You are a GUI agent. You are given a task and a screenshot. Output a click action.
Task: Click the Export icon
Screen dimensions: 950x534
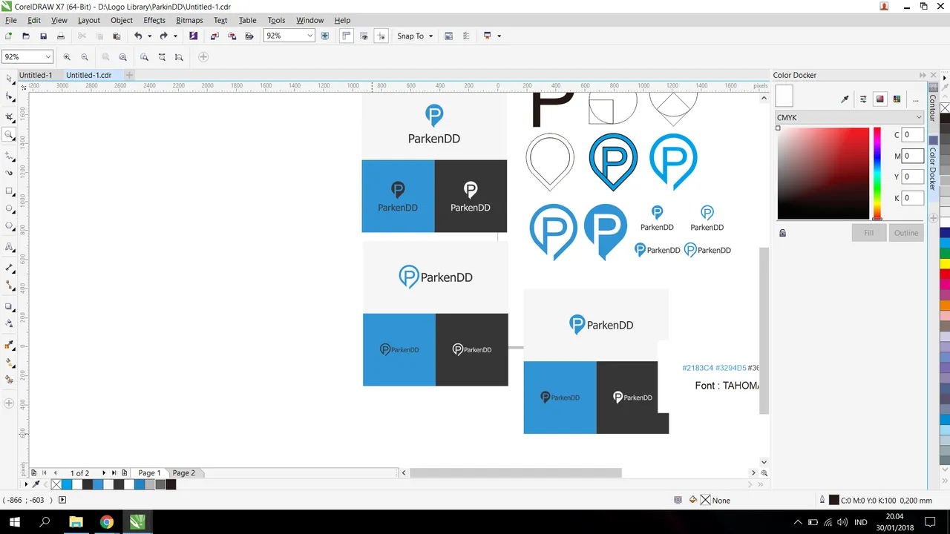[x=232, y=36]
